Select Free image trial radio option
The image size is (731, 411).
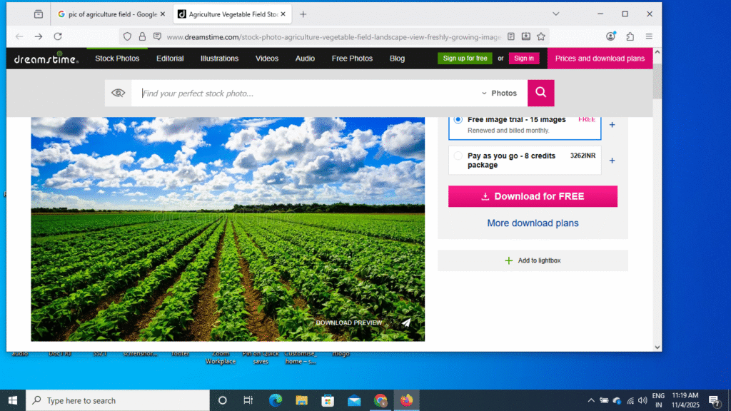pos(458,120)
